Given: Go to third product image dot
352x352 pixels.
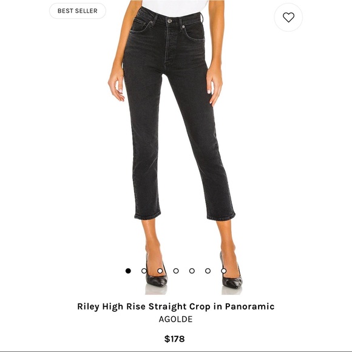Looking at the screenshot, I should pyautogui.click(x=160, y=271).
